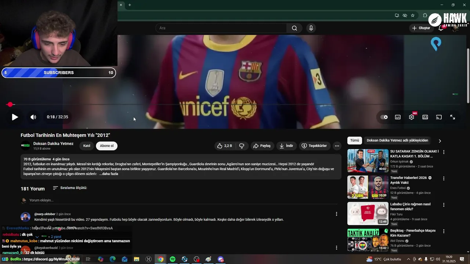The height and width of the screenshot is (264, 470).
Task: Enter fullscreen with the player's fullscreen icon
Action: point(453,117)
